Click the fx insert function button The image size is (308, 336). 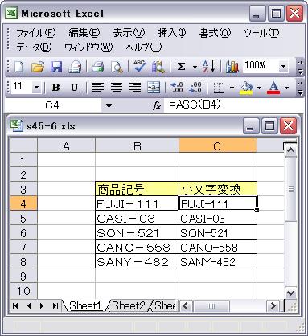click(157, 106)
